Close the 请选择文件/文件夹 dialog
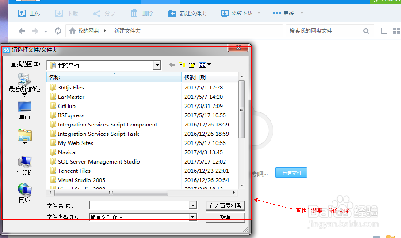This screenshot has width=401, height=238. point(238,48)
